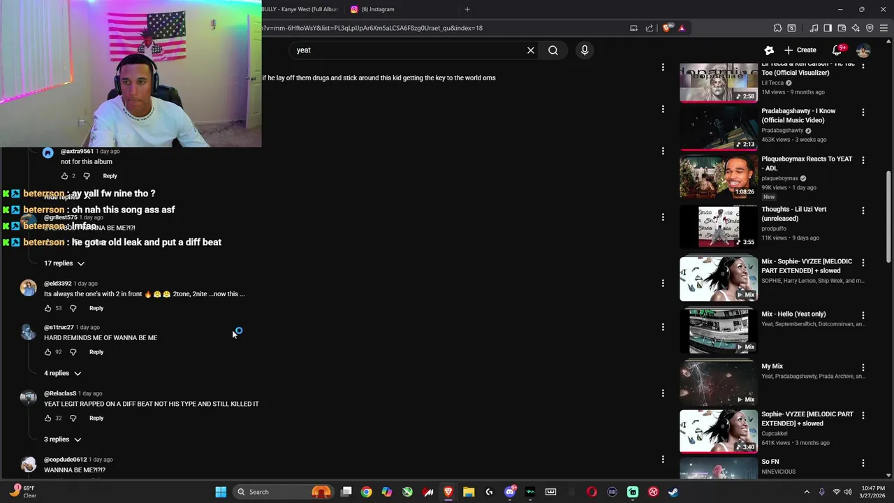Reply to the @axtra9561 comment
Viewport: 894px width, 503px height.
click(x=110, y=176)
